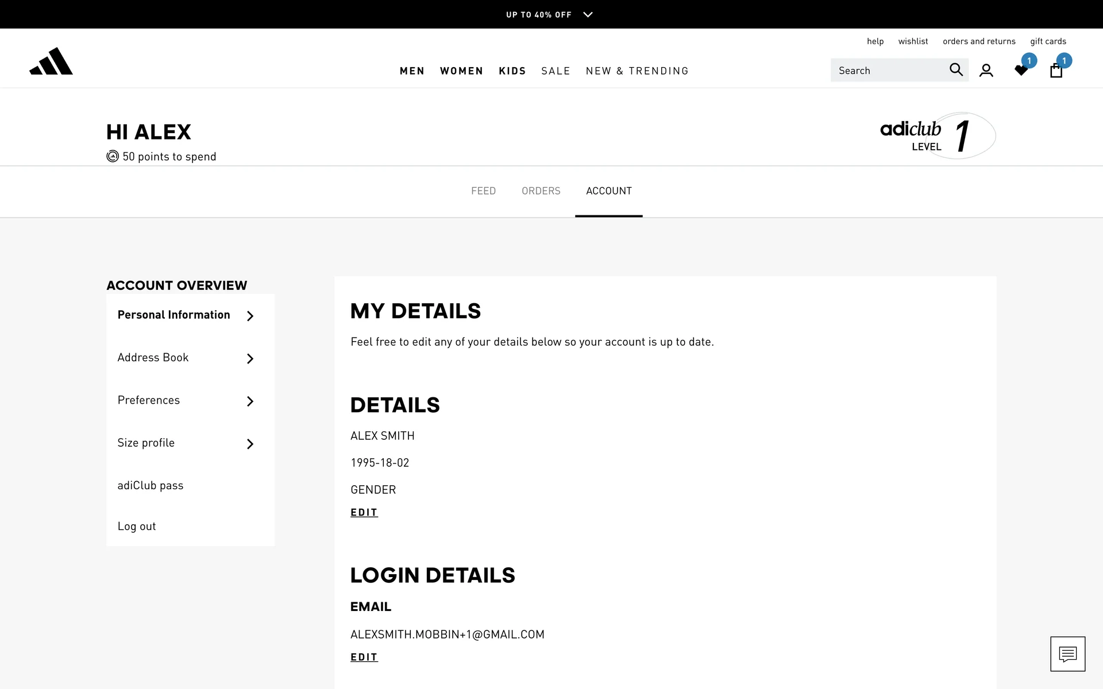Expand the Up to 40% off banner chevron
Viewport: 1103px width, 689px height.
(x=588, y=15)
